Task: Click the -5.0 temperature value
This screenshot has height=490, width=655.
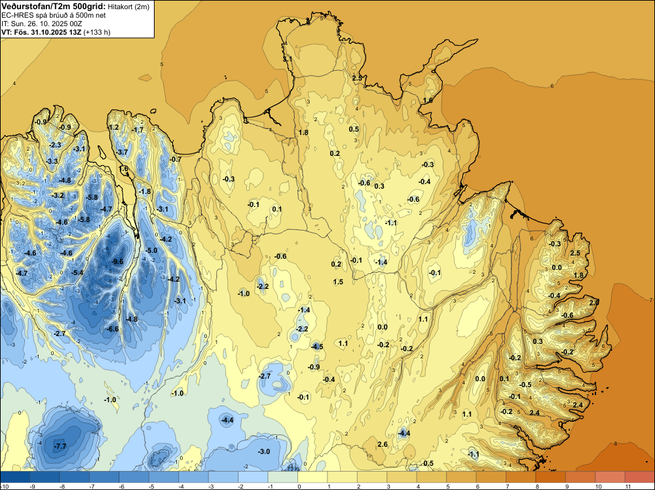Action: click(151, 251)
